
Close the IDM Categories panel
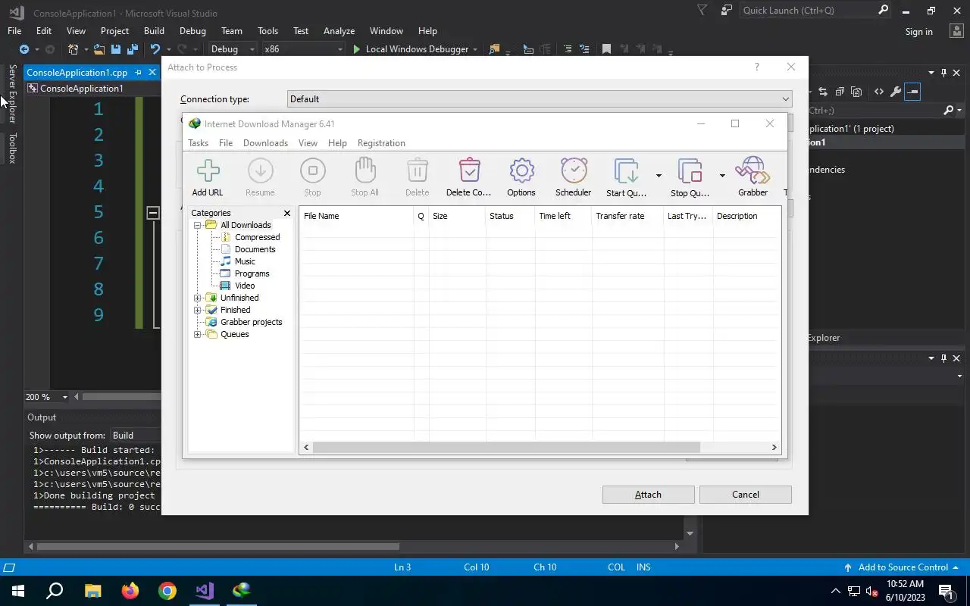pos(286,214)
